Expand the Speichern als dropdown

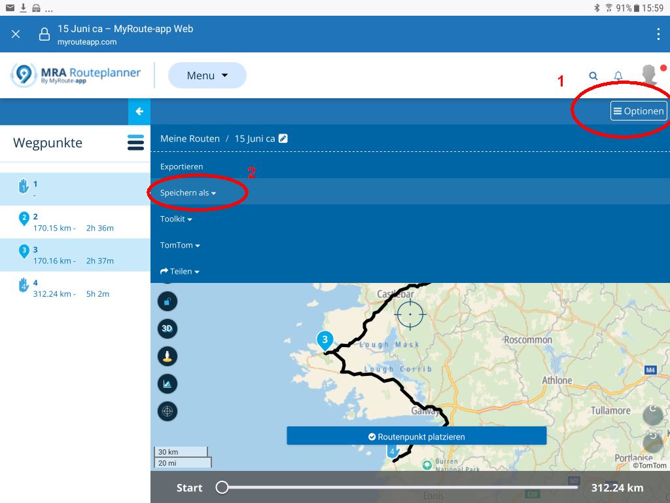pyautogui.click(x=188, y=193)
